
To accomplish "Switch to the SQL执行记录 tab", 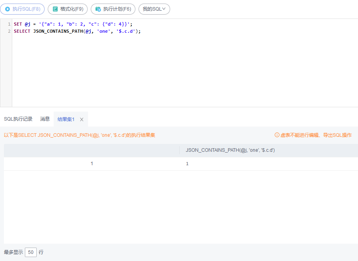I will pos(18,119).
